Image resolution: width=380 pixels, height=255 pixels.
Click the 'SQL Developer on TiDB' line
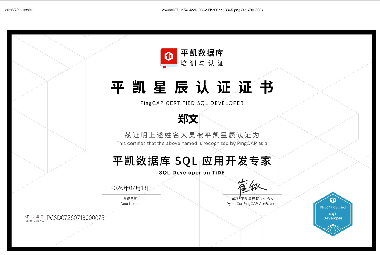click(x=192, y=173)
